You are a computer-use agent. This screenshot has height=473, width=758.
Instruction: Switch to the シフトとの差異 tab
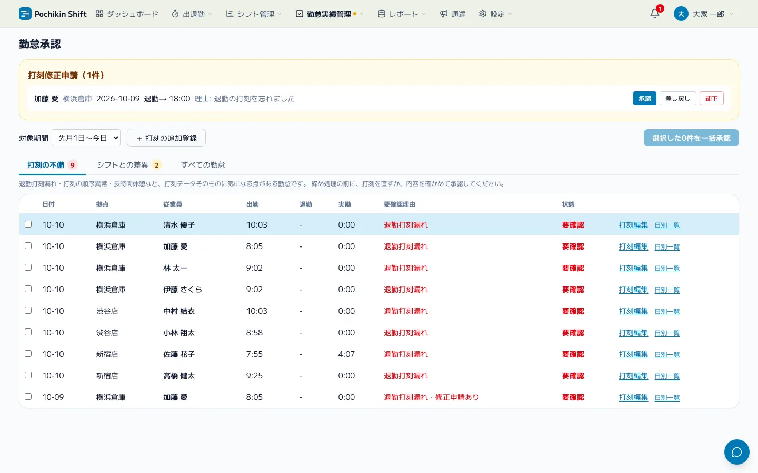point(129,165)
